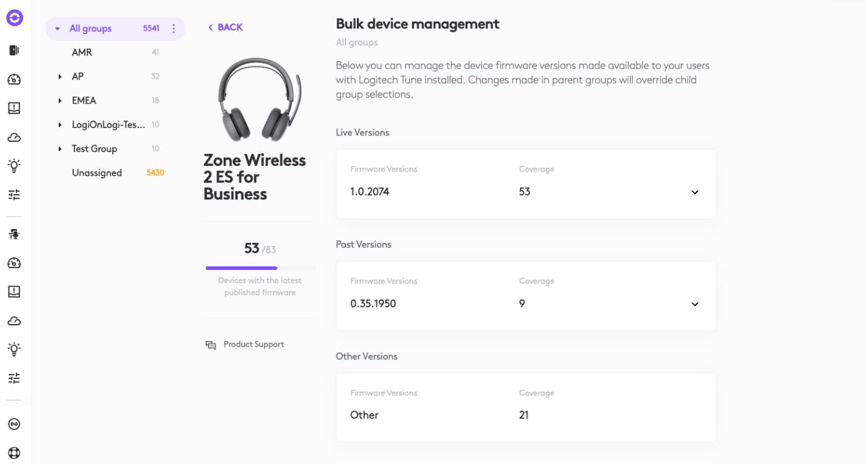The height and width of the screenshot is (466, 865).
Task: Open the meeting rooms door icon
Action: tap(14, 50)
